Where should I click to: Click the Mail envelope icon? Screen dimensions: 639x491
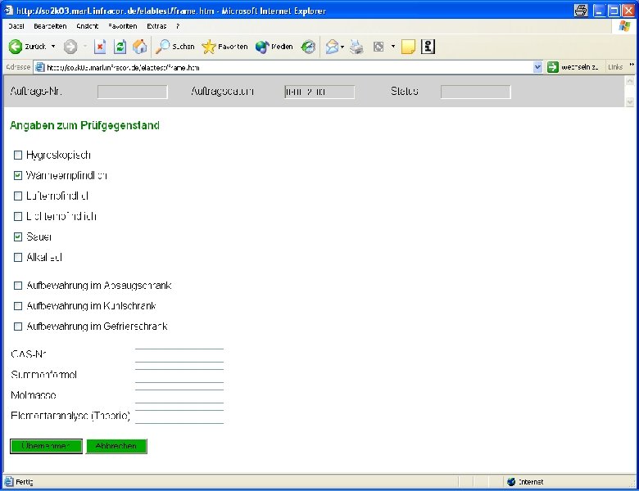pyautogui.click(x=332, y=47)
